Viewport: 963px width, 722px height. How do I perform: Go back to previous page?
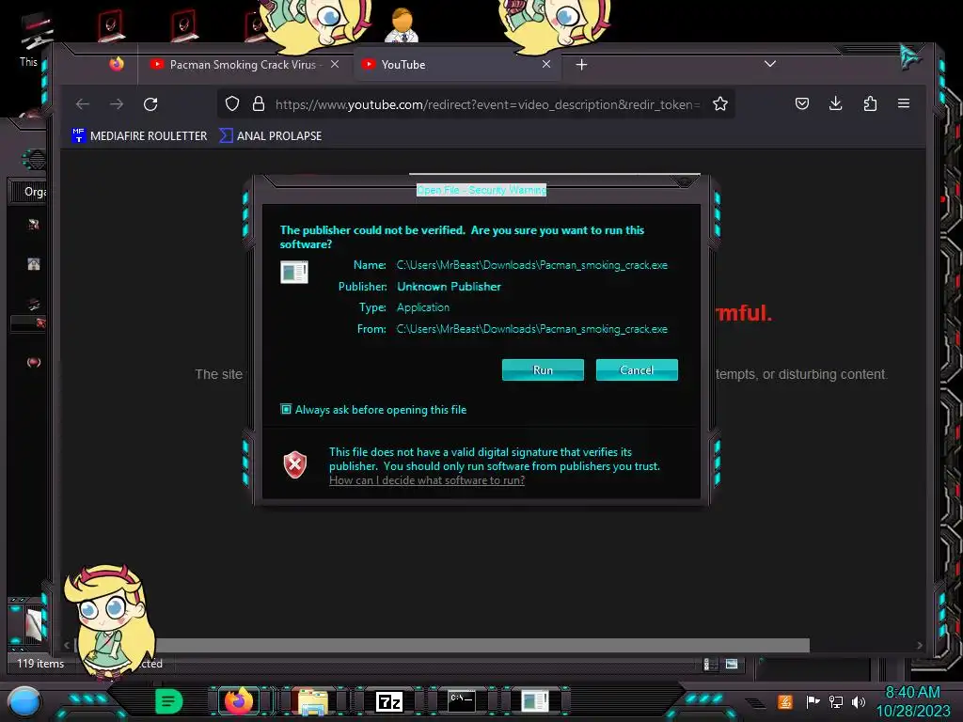pos(83,104)
